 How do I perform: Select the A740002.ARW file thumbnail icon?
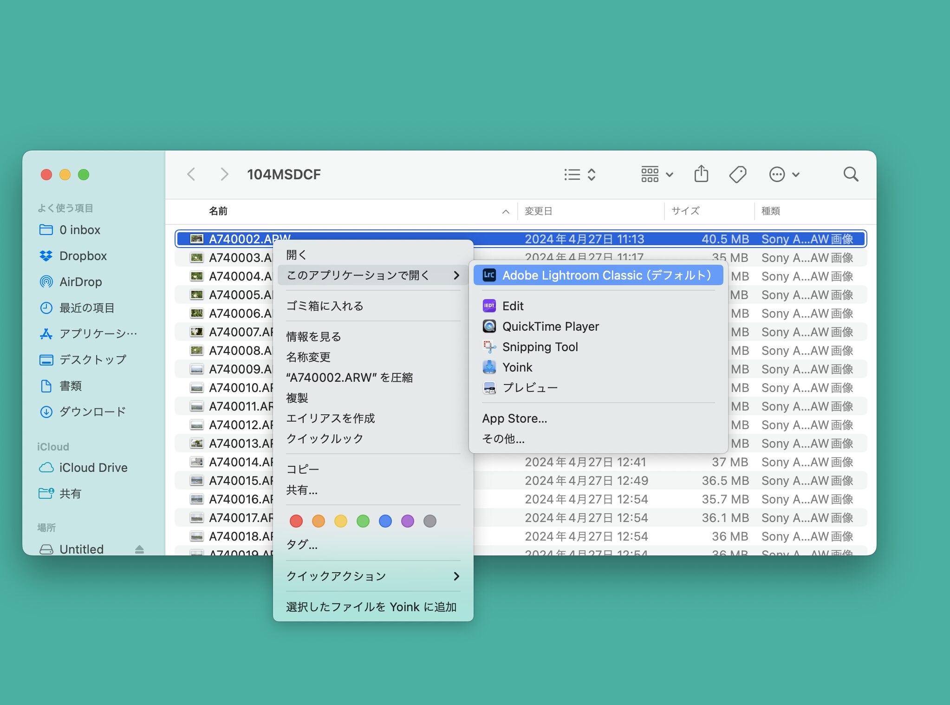197,239
